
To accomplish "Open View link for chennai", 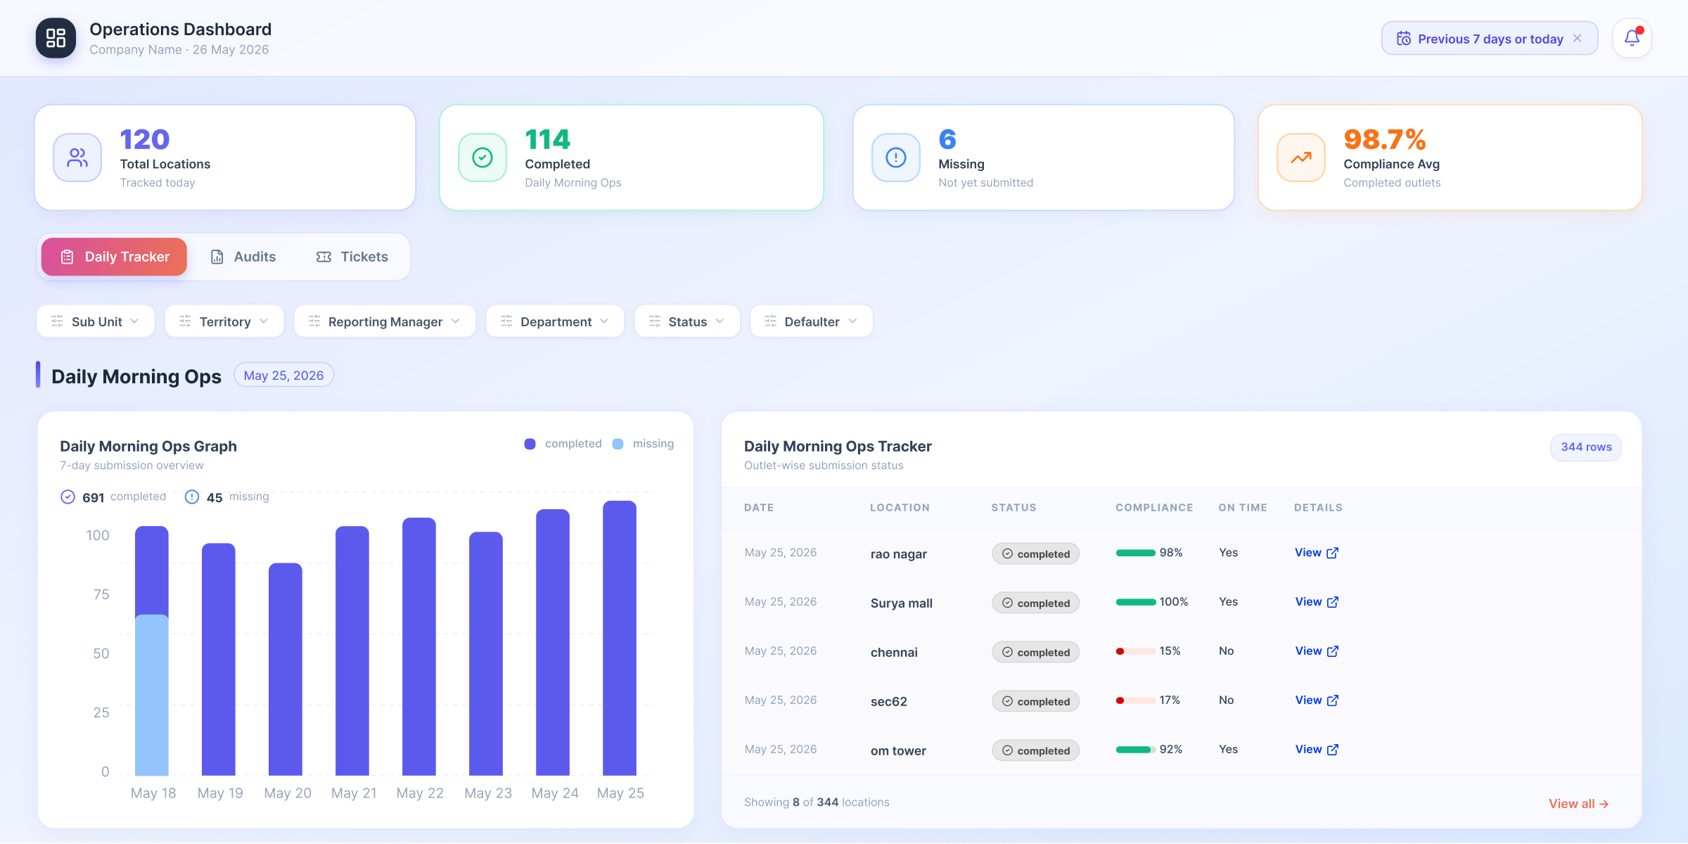I will point(1317,651).
